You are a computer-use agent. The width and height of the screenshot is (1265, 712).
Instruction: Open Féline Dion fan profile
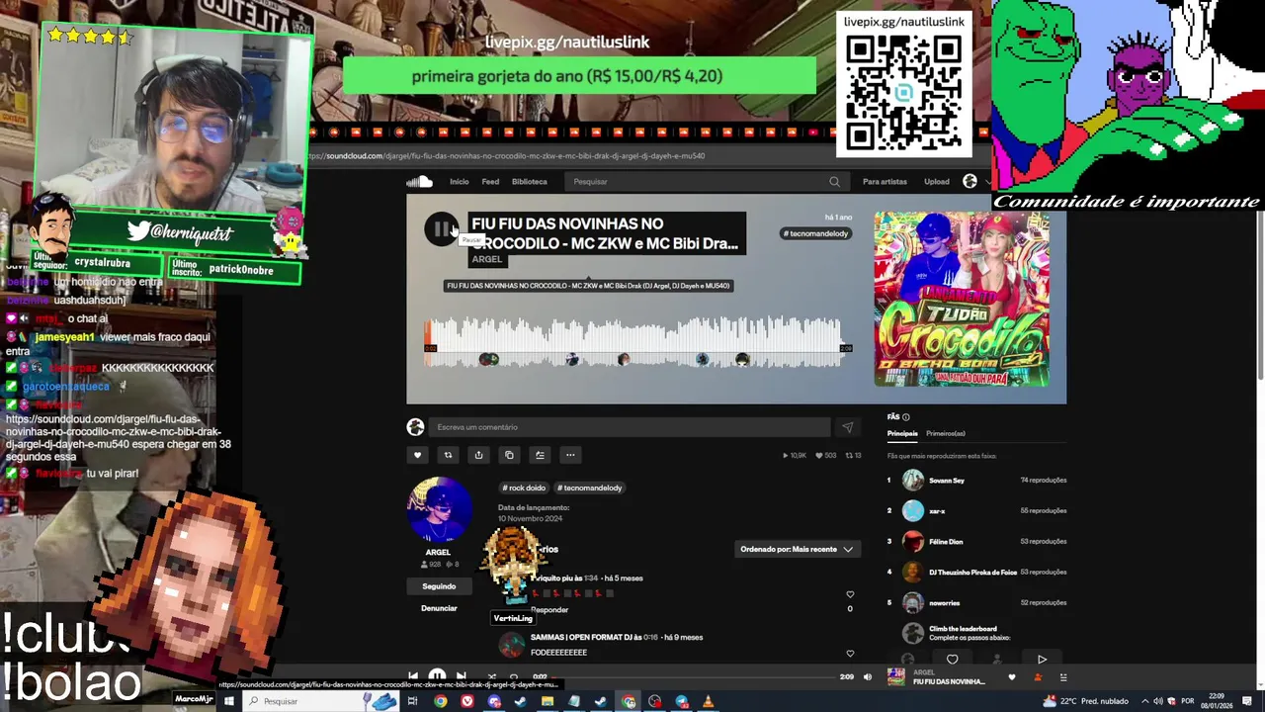(946, 542)
